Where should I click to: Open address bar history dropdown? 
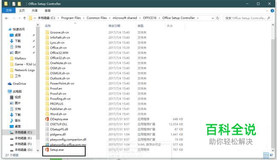[x=213, y=18]
